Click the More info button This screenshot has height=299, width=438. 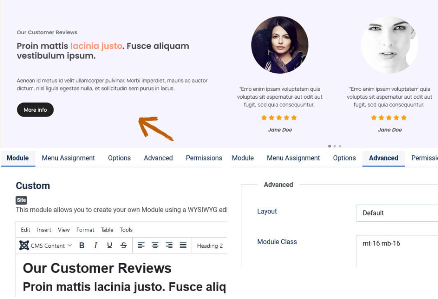coord(35,110)
